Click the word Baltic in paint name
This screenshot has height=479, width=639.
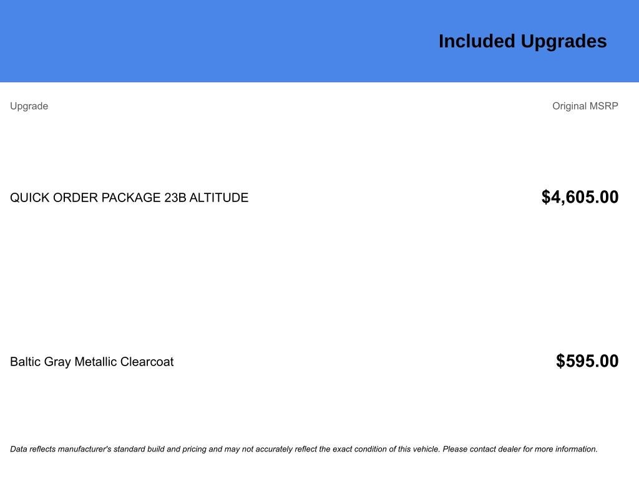coord(25,362)
